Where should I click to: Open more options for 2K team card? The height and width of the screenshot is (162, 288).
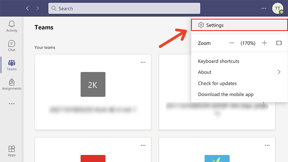coord(143,62)
